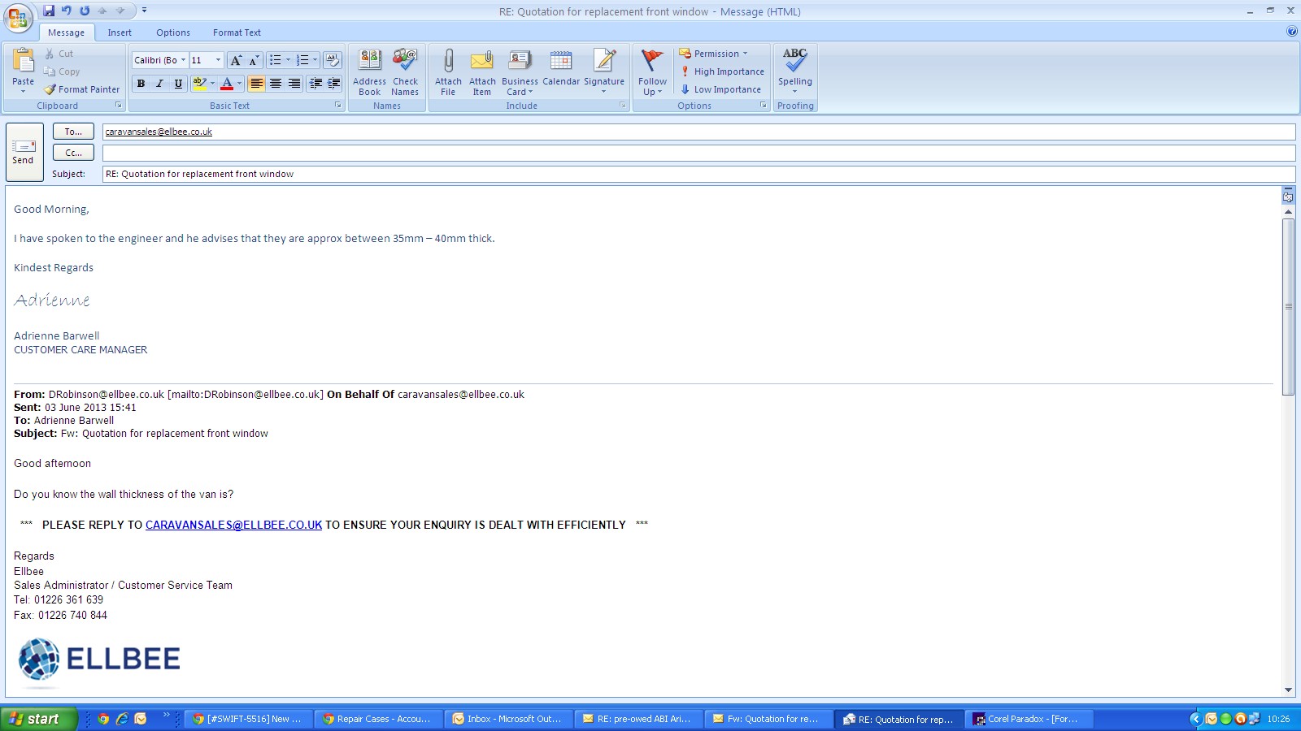1301x731 pixels.
Task: Expand the font size dropdown
Action: [218, 60]
